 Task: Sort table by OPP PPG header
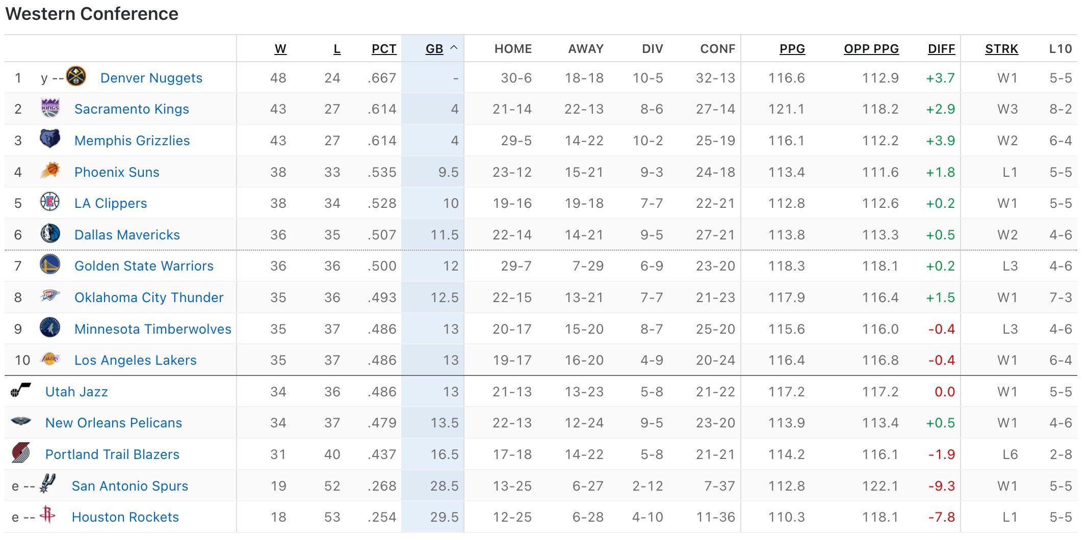[x=871, y=49]
